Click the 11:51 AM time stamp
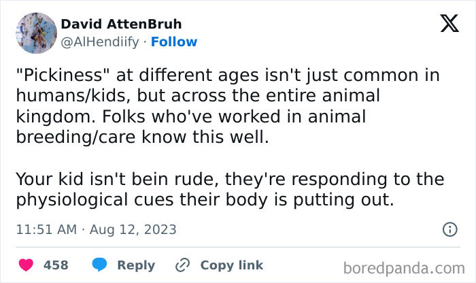The height and width of the screenshot is (283, 476). [46, 231]
